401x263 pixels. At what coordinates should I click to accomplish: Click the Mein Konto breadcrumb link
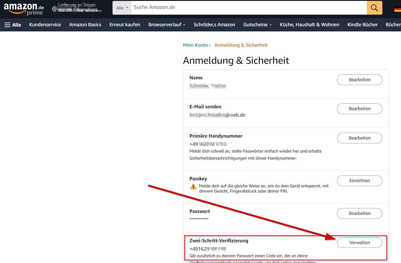(x=195, y=45)
